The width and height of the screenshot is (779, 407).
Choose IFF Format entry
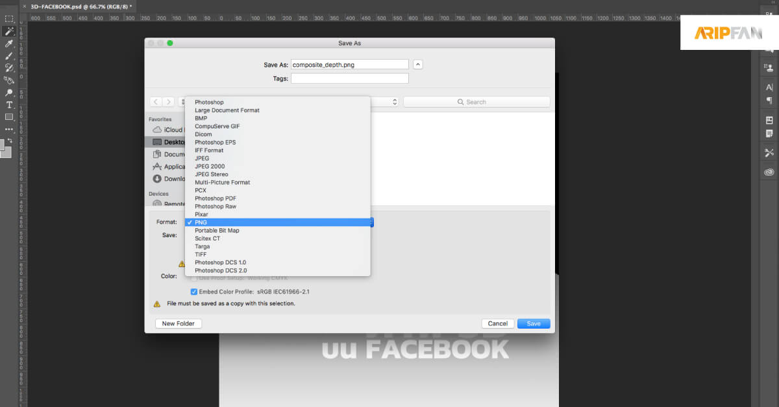pos(277,150)
